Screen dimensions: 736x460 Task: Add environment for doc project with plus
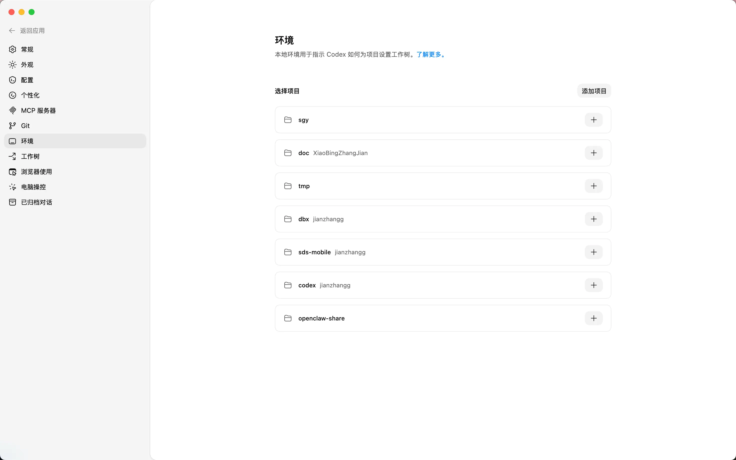(593, 153)
